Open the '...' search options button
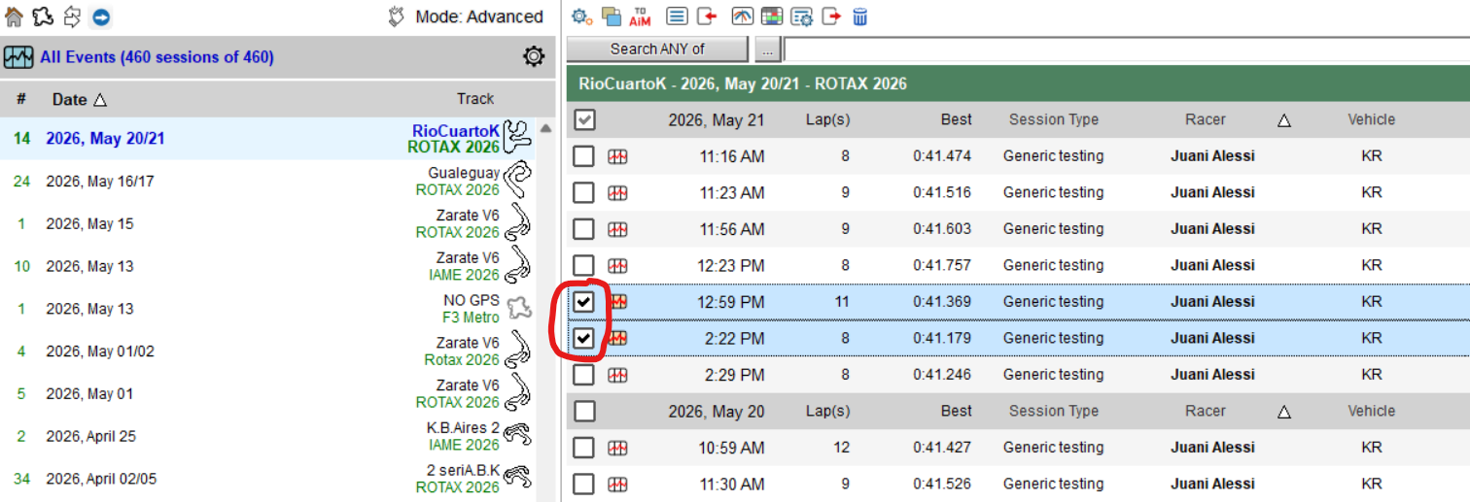The height and width of the screenshot is (502, 1470). coord(767,49)
